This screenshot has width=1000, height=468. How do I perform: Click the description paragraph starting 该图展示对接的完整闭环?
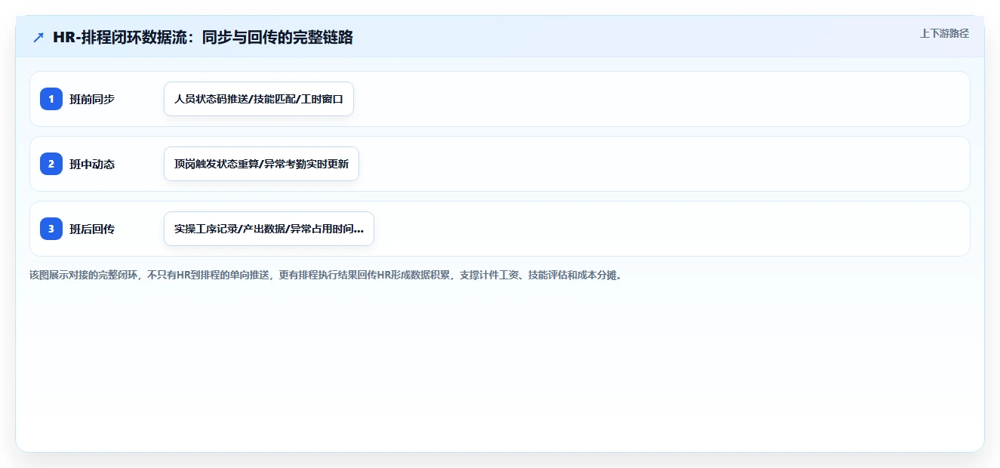pos(326,276)
